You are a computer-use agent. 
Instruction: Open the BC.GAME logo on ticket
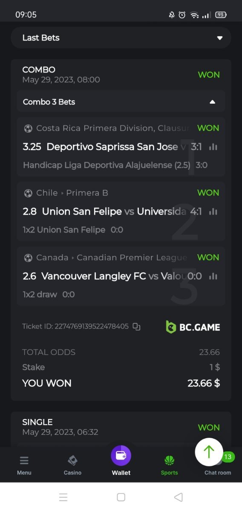[193, 327]
